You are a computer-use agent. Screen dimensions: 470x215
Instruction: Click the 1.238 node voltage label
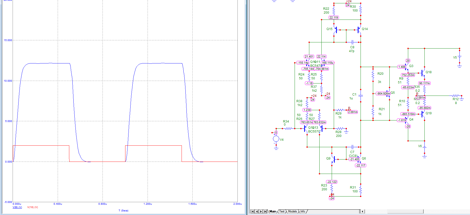[307, 110]
